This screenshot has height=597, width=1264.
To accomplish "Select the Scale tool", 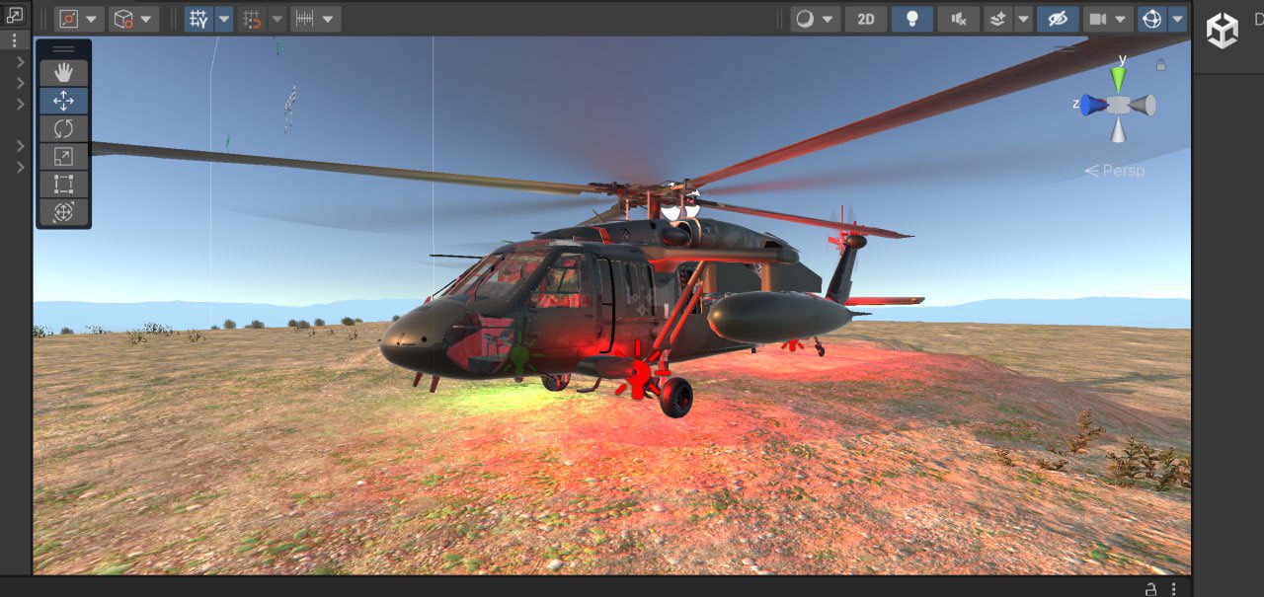I will pos(63,156).
